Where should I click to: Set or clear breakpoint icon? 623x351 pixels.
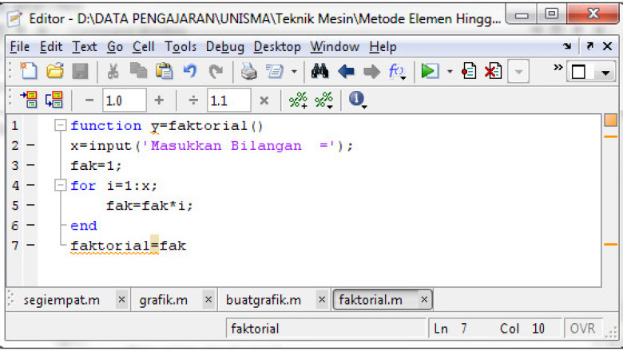pos(469,71)
